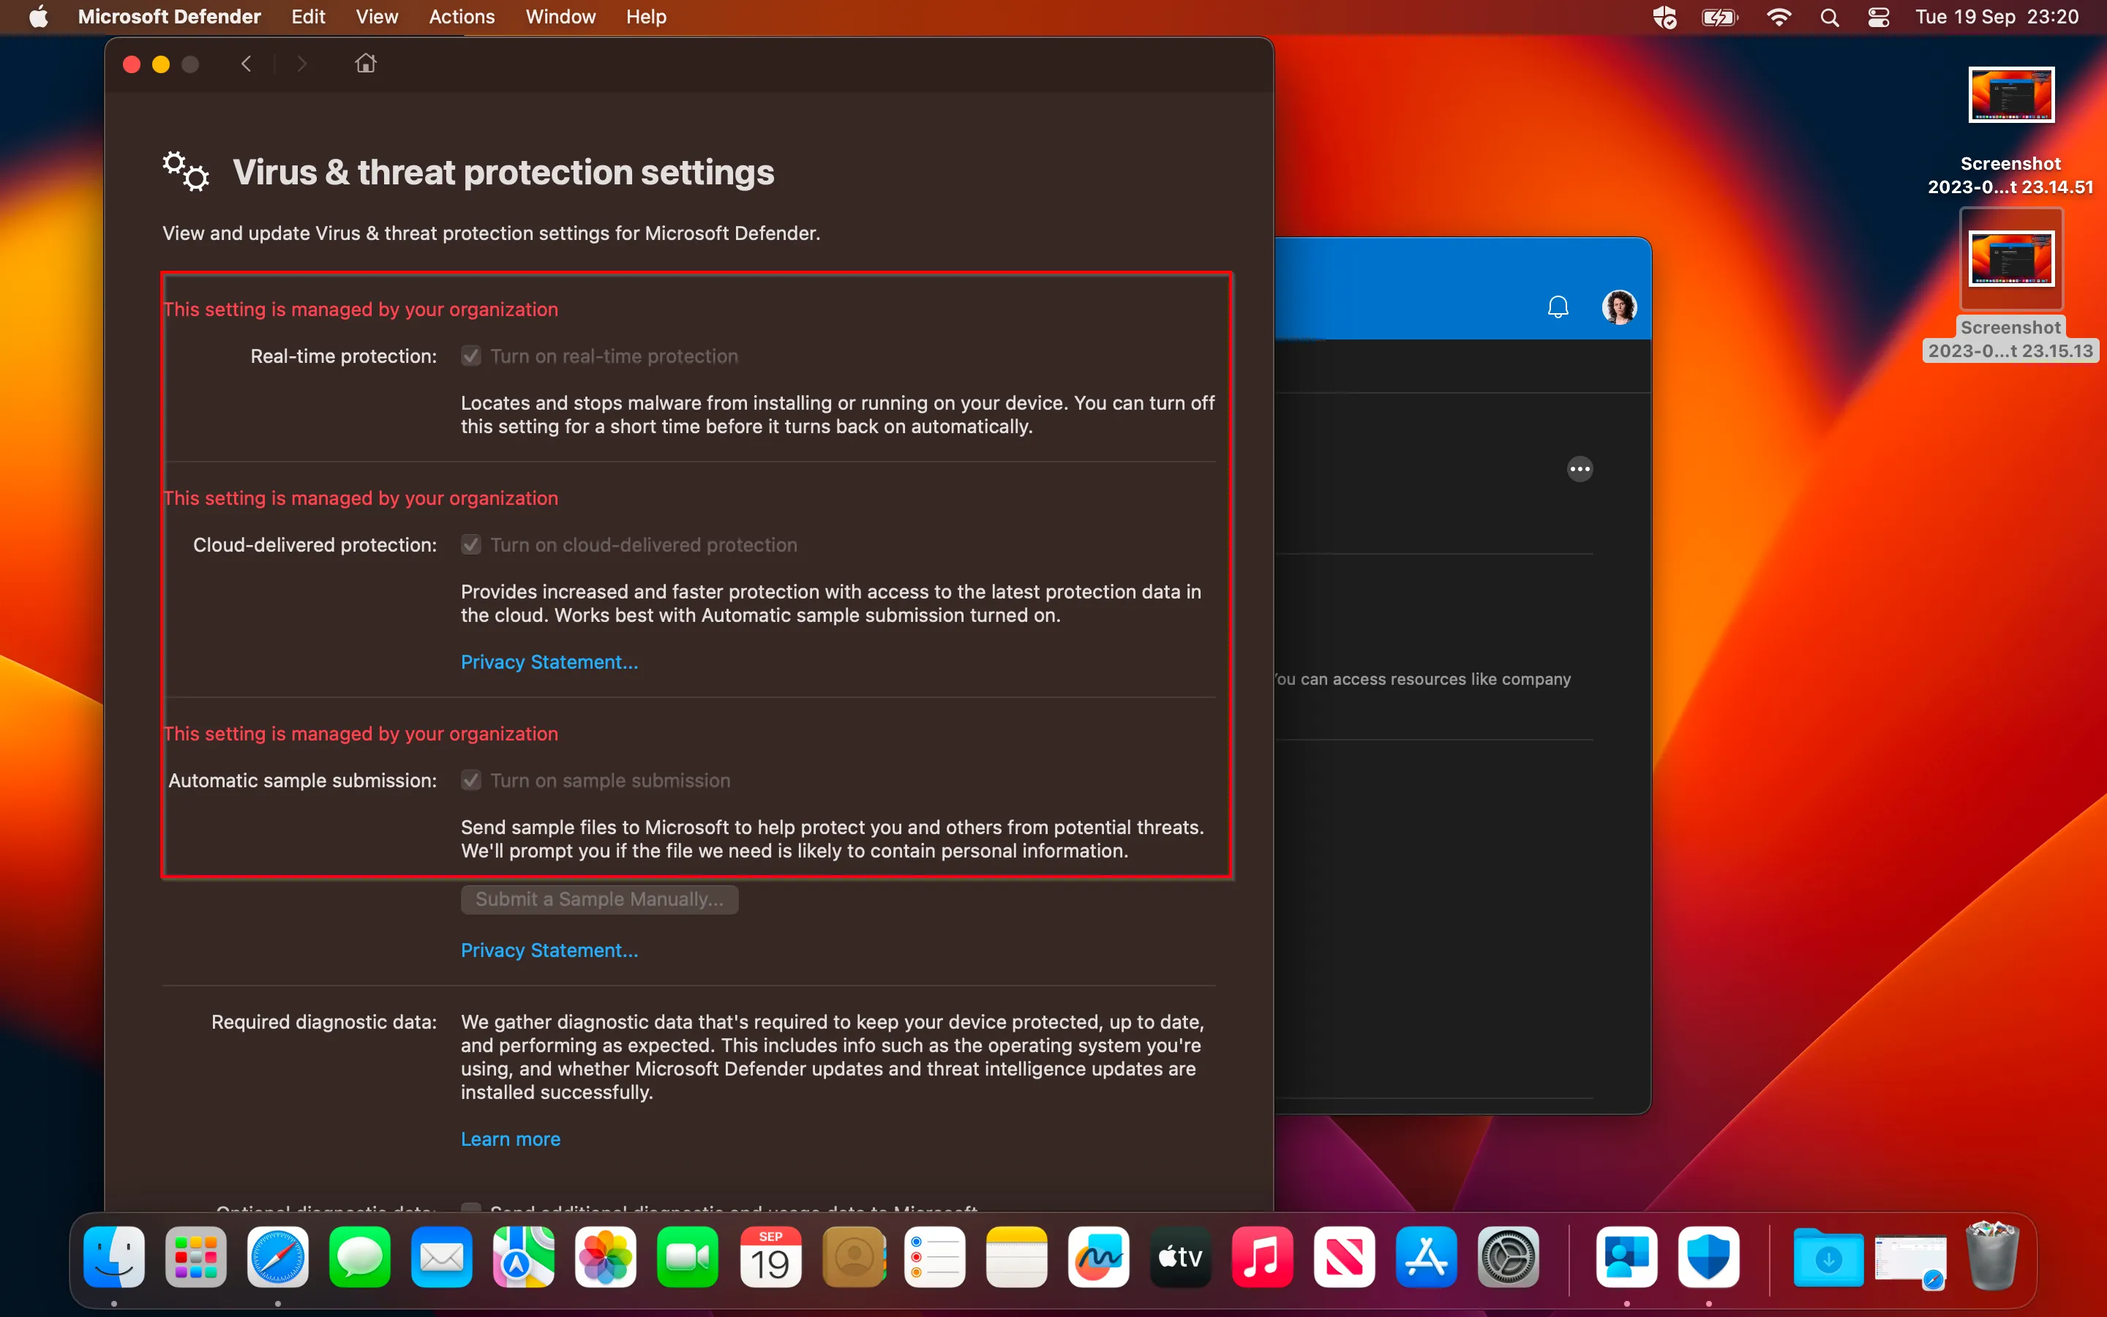Click the "Automatic sample submission:" label
This screenshot has height=1317, width=2107.
pyautogui.click(x=303, y=781)
